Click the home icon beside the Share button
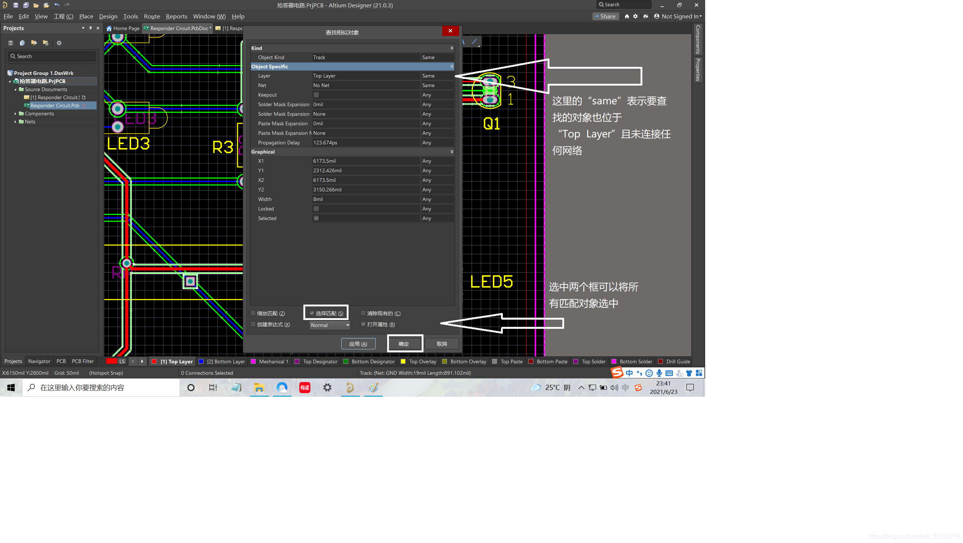Screen dimensions: 963x543 point(627,16)
